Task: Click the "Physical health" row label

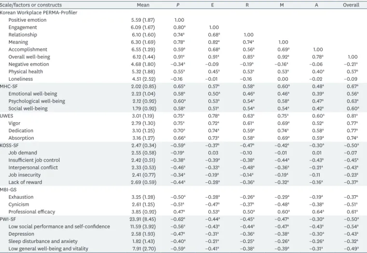Action: click(26, 72)
